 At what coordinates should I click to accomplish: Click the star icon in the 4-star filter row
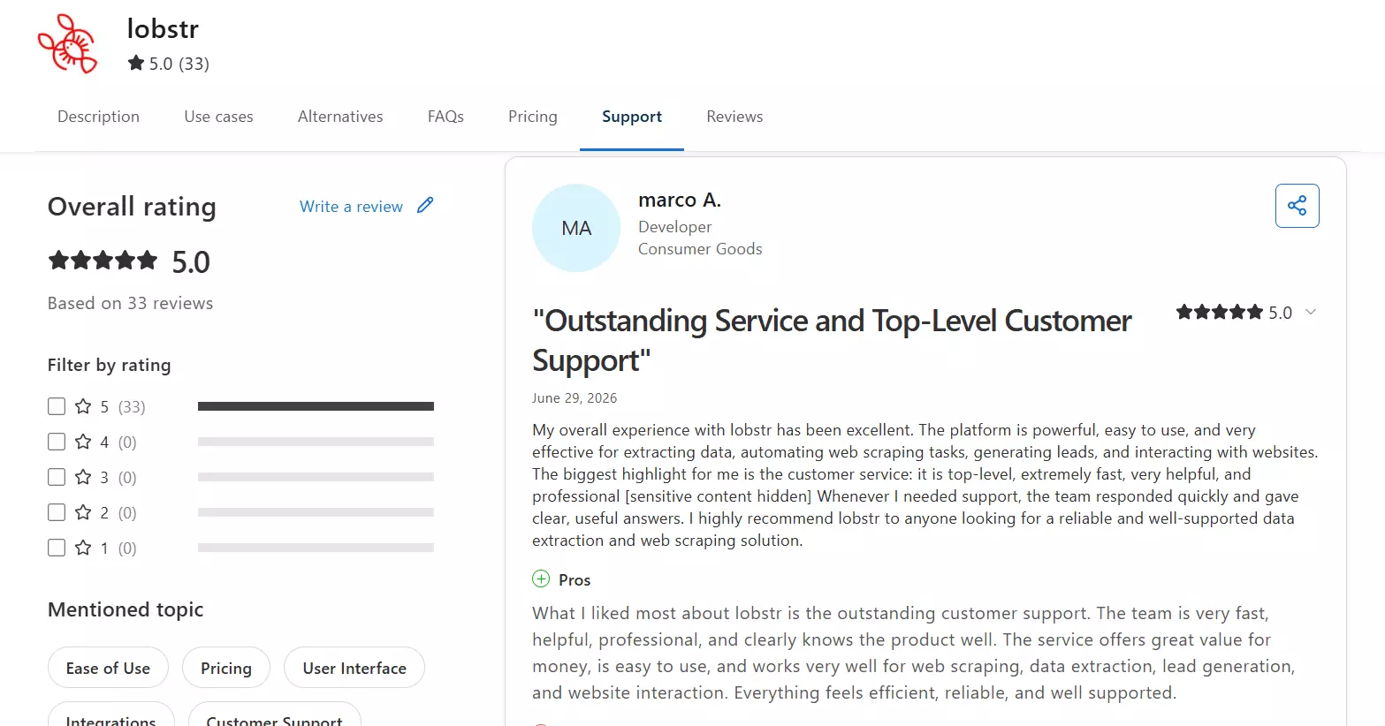click(83, 442)
